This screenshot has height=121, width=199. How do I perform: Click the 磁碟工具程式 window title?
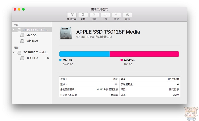(100, 9)
